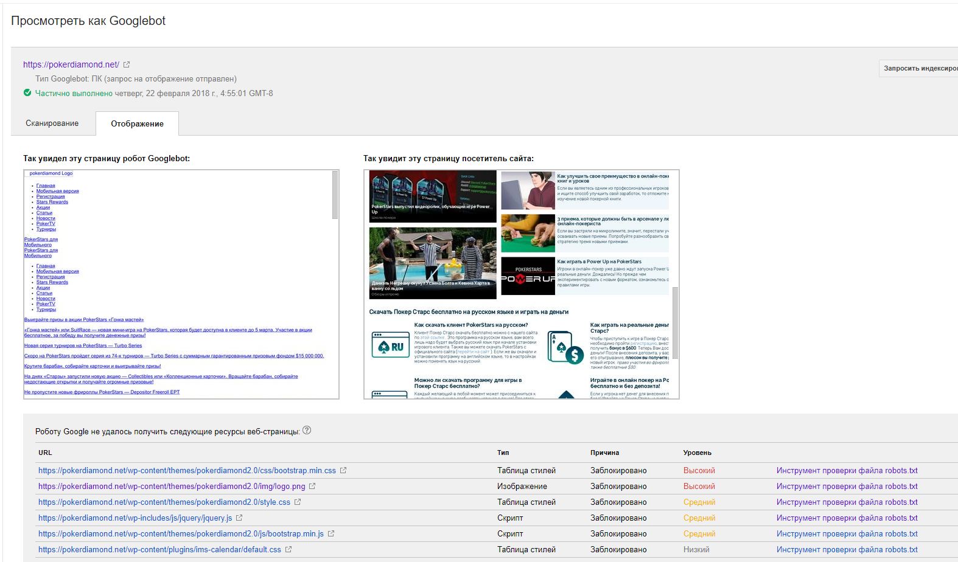958x562 pixels.
Task: Click the green check status icon
Action: tap(27, 93)
